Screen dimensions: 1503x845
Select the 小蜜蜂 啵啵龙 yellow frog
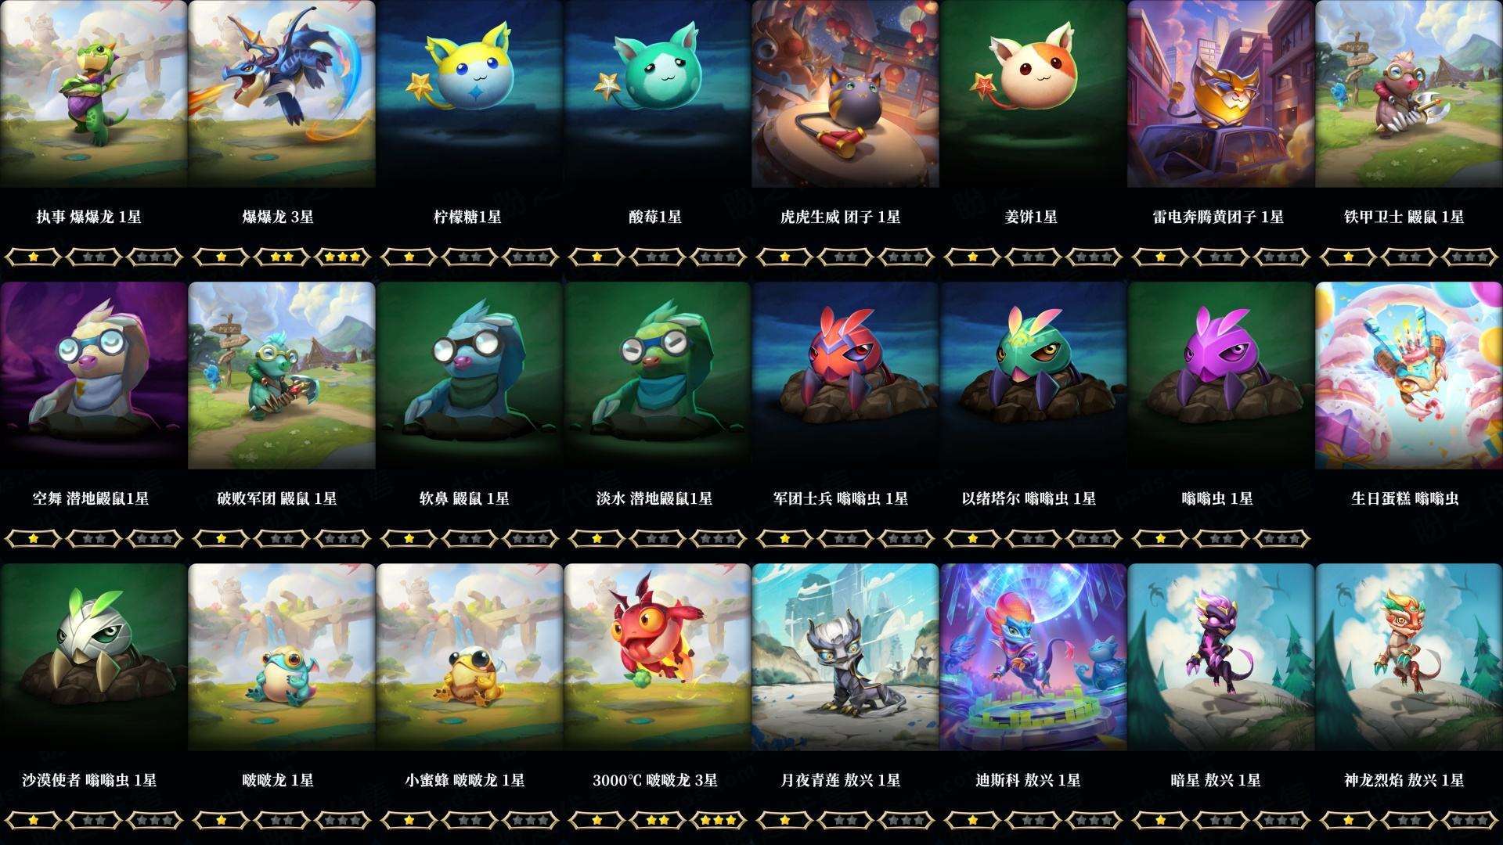tap(470, 657)
